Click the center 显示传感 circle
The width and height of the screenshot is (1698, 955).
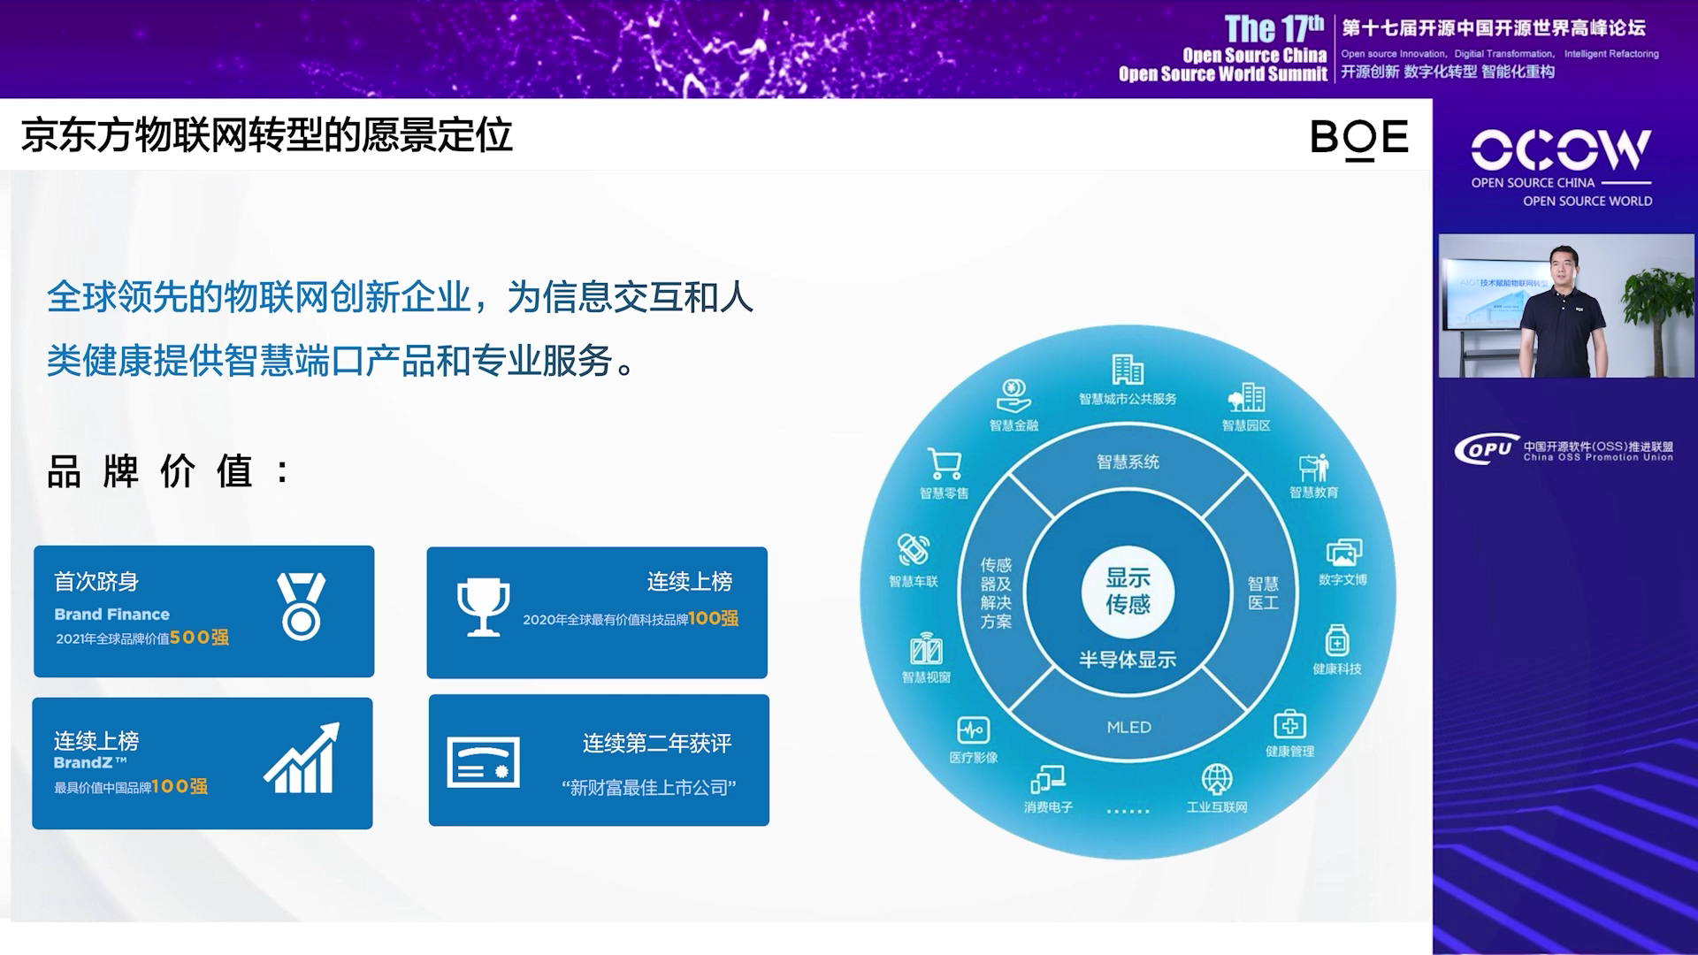pos(1128,591)
